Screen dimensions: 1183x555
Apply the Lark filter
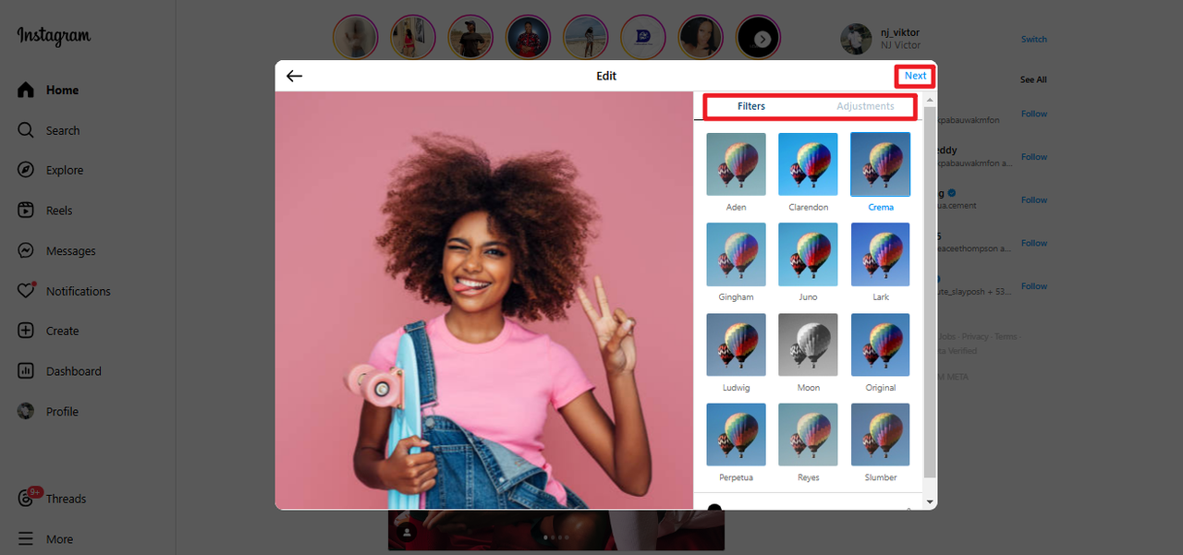880,255
